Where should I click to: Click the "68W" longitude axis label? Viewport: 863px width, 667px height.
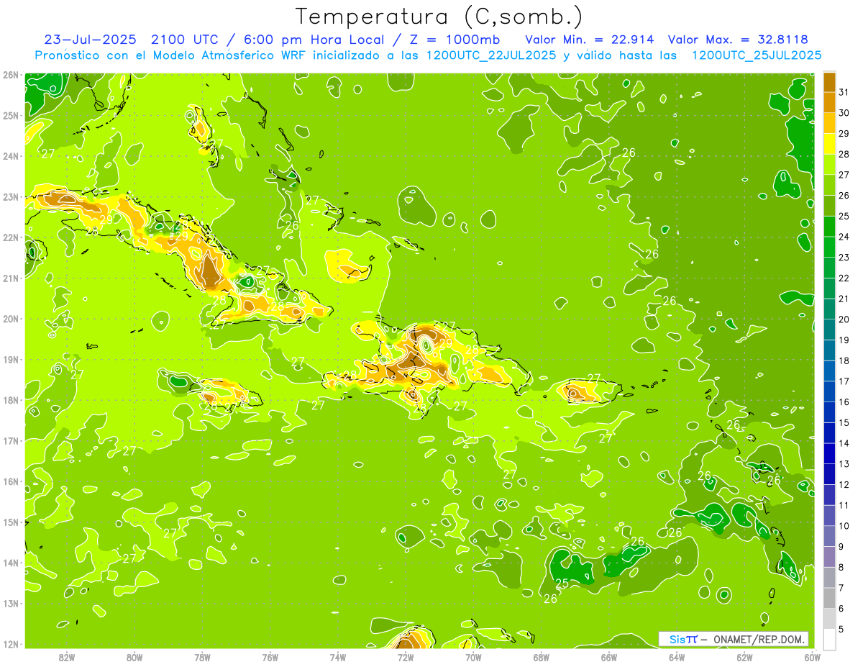pos(542,658)
